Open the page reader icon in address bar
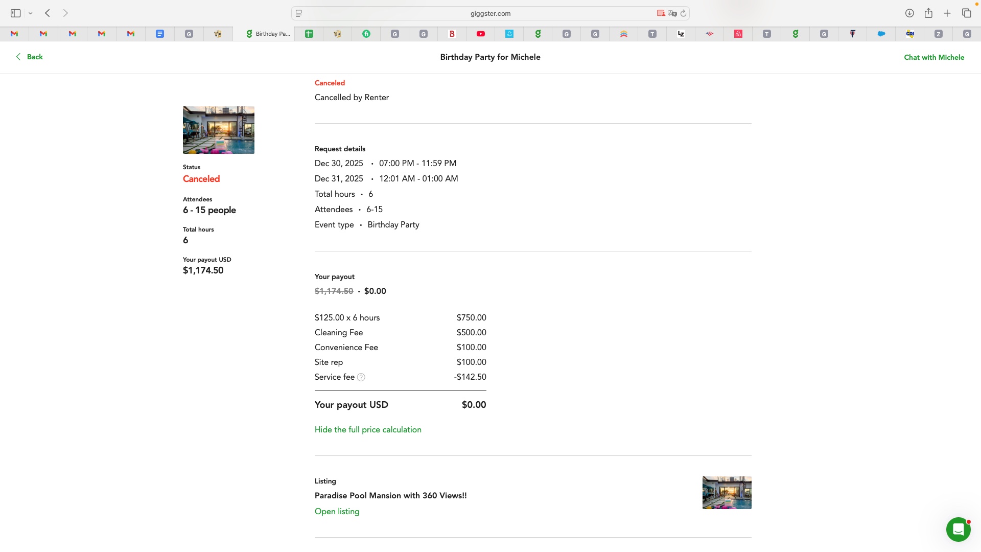The width and height of the screenshot is (981, 552). pyautogui.click(x=299, y=13)
